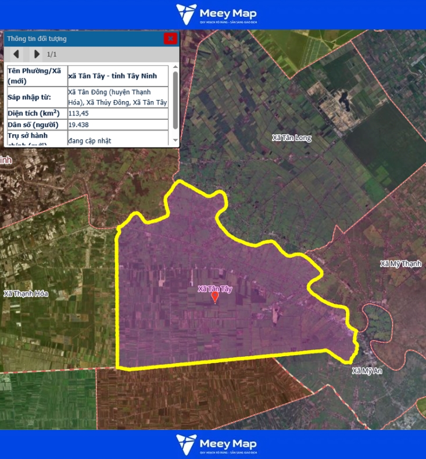Click the 'xã Tân Tây - tỉnh Tây Ninh' cell
Viewport: 426px width, 459px height.
[x=117, y=76]
